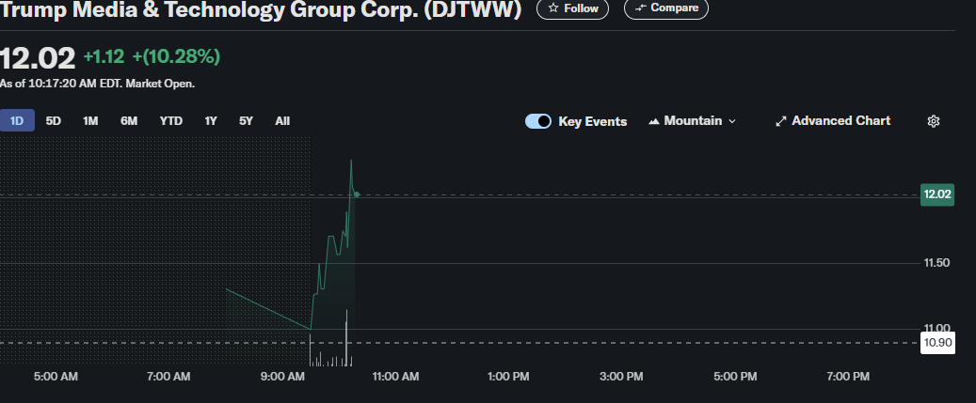Open the Compare tool
The image size is (976, 403).
(x=666, y=8)
